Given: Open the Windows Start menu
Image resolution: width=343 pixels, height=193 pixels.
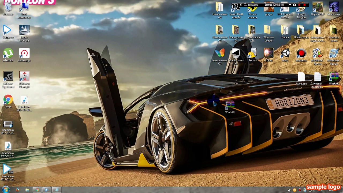Looking at the screenshot, I should tap(6, 190).
